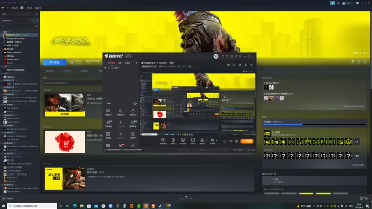This screenshot has width=372, height=209.
Task: Select DEATH STRANDING in library list
Action: pos(16,70)
